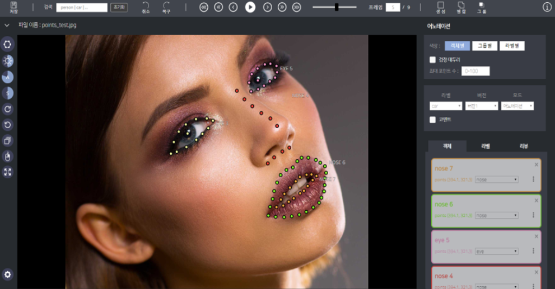This screenshot has height=289, width=555.
Task: Remove eye 5 object with its X
Action: 537,236
